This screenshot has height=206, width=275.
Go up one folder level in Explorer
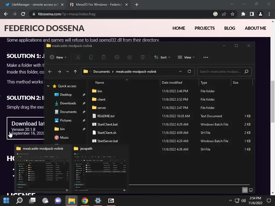[x=75, y=72]
